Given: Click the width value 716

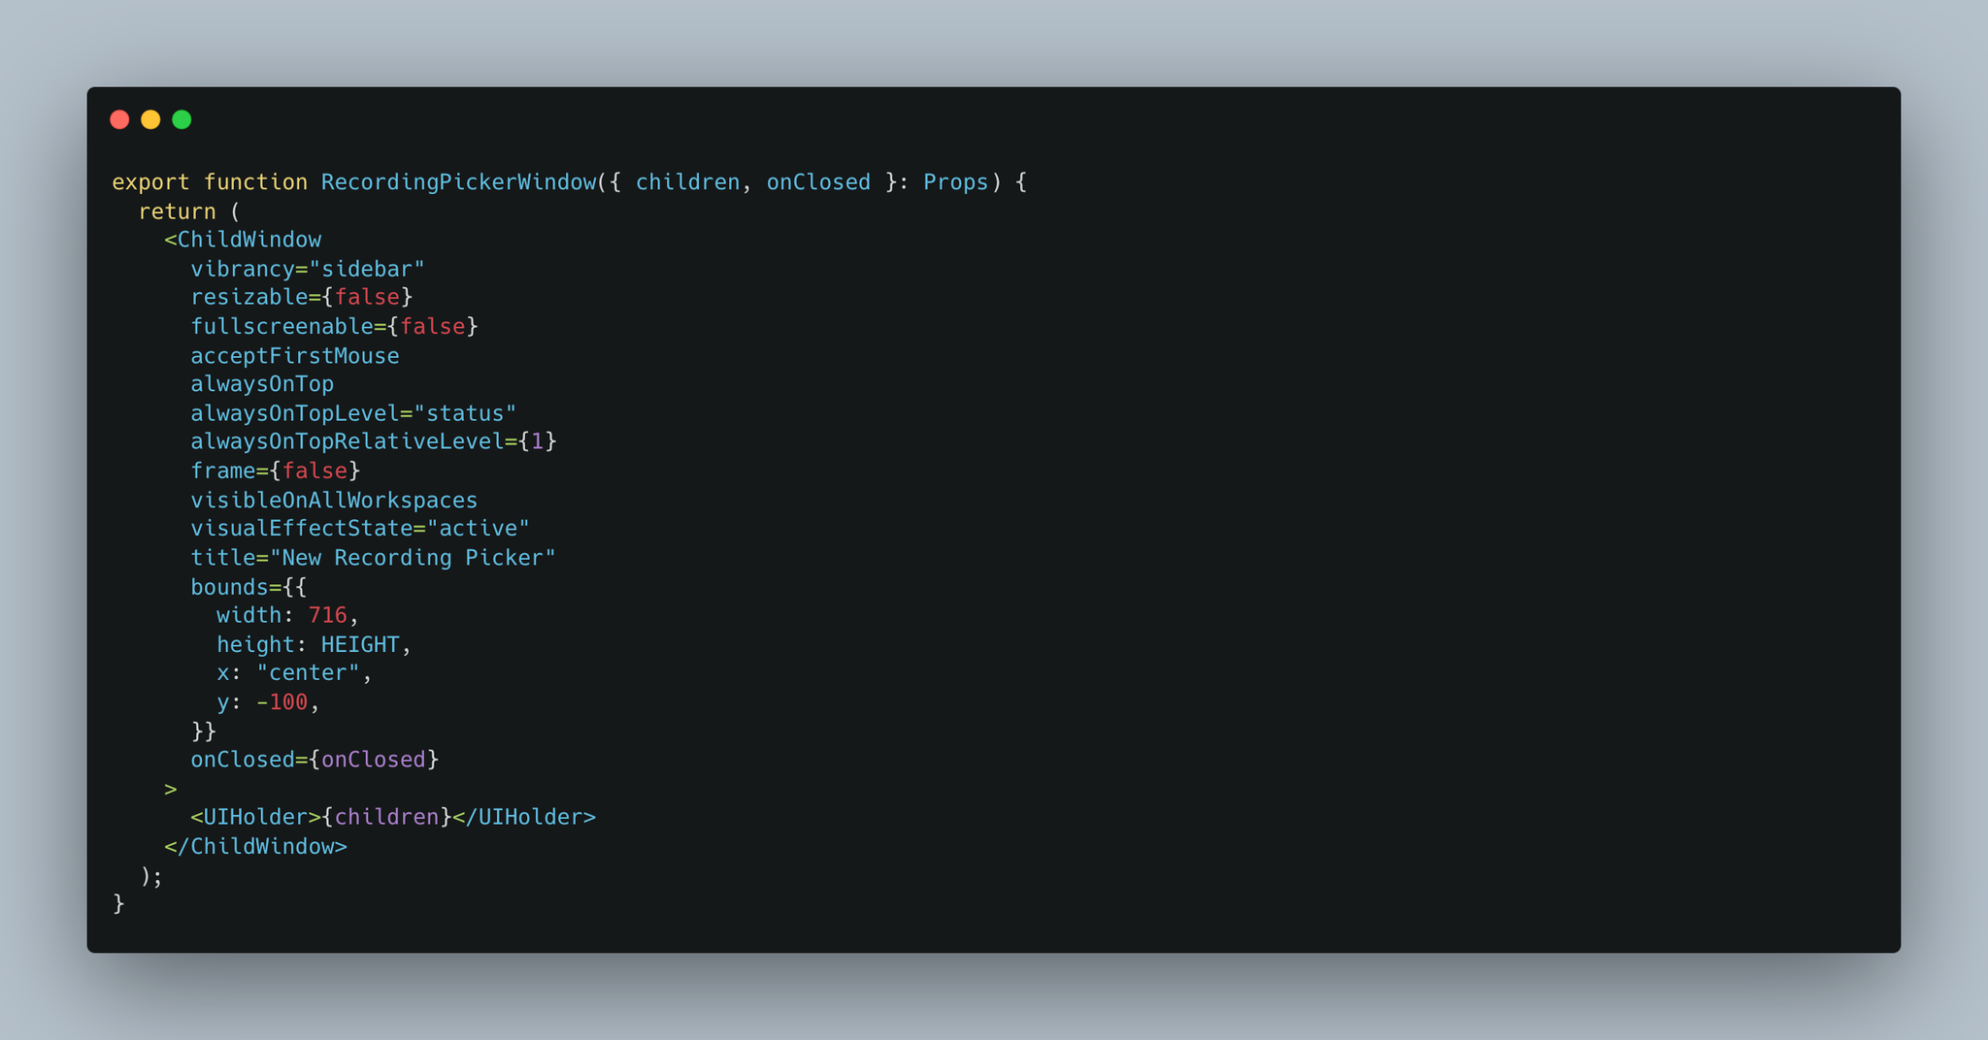Looking at the screenshot, I should (327, 615).
